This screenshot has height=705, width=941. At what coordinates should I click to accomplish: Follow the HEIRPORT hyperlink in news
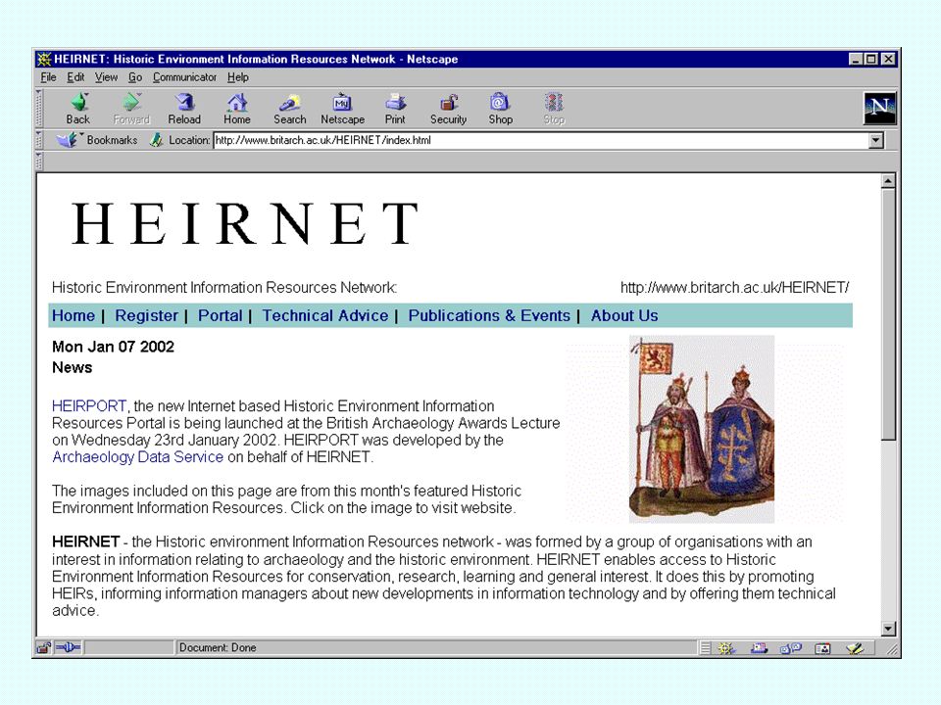[x=89, y=405]
